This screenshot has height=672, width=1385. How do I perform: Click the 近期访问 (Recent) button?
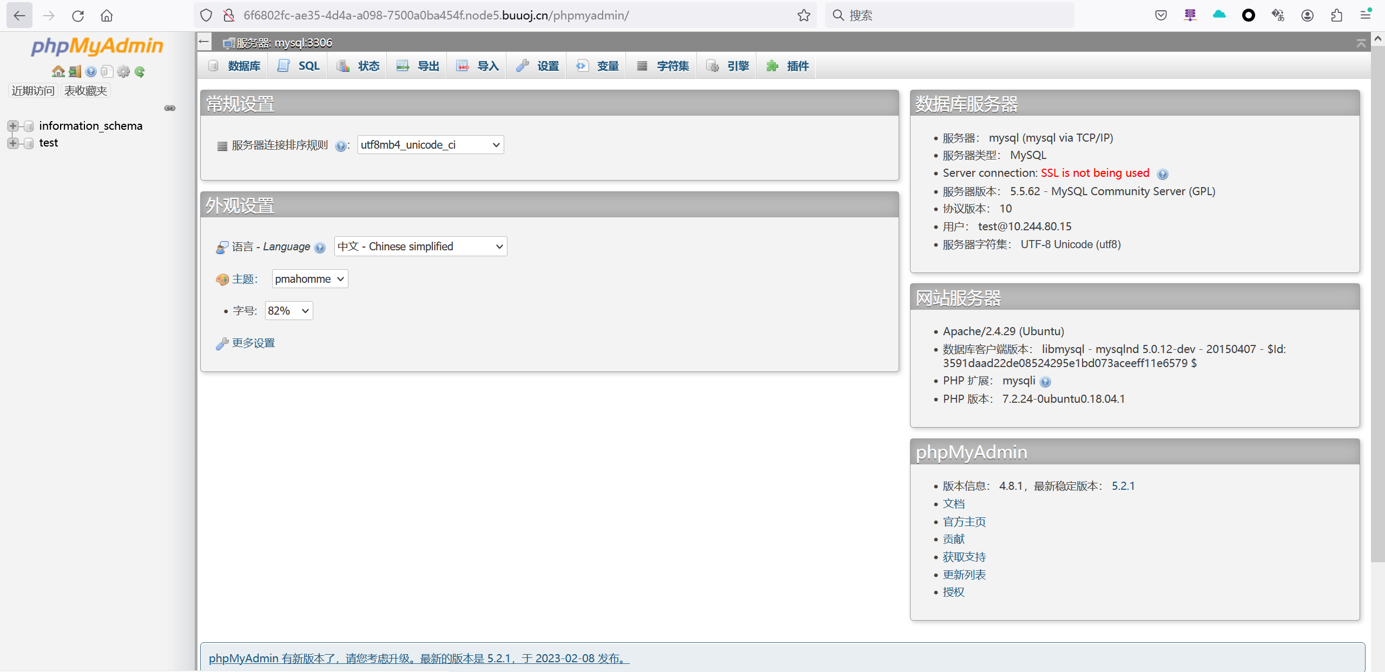coord(33,91)
